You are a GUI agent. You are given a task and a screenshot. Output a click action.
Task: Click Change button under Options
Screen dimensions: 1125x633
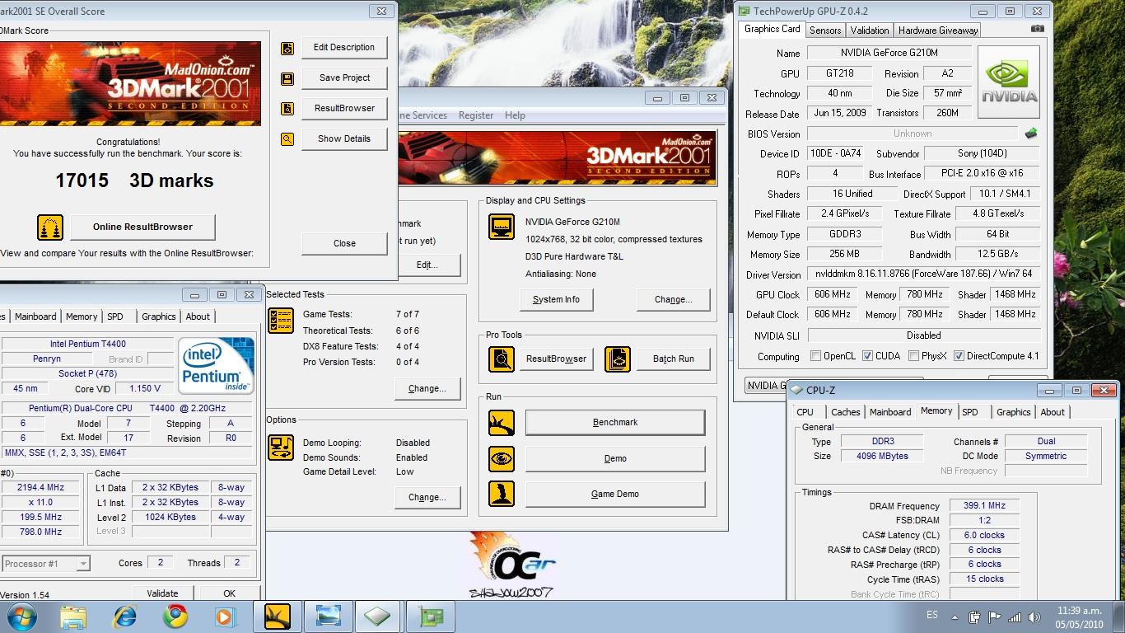(x=427, y=497)
